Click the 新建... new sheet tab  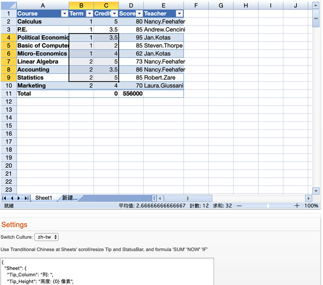[69, 198]
